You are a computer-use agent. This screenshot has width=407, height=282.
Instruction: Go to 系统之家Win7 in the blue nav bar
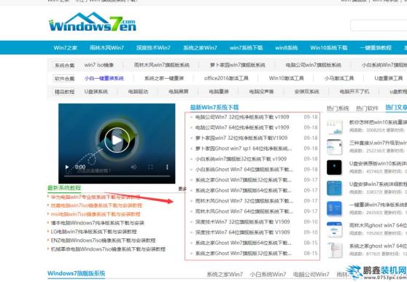(200, 48)
